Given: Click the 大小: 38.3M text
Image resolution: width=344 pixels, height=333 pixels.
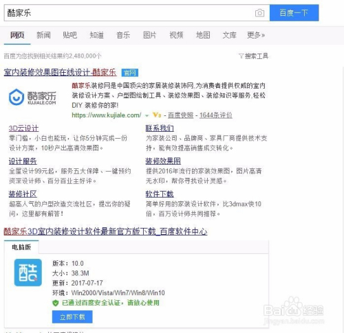Looking at the screenshot, I should point(71,273).
